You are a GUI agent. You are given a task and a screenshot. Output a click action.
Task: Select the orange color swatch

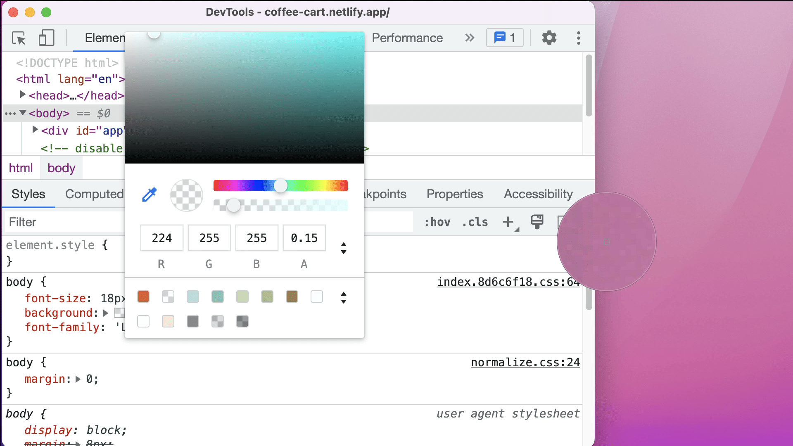point(144,296)
